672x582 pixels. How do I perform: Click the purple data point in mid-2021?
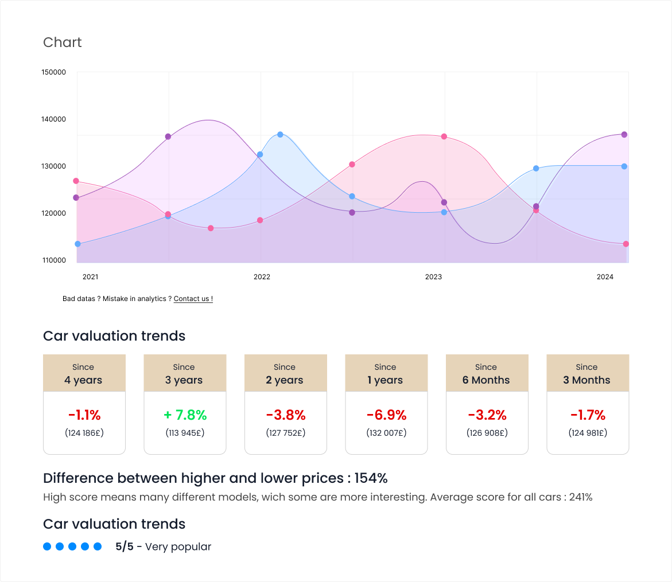coord(168,136)
